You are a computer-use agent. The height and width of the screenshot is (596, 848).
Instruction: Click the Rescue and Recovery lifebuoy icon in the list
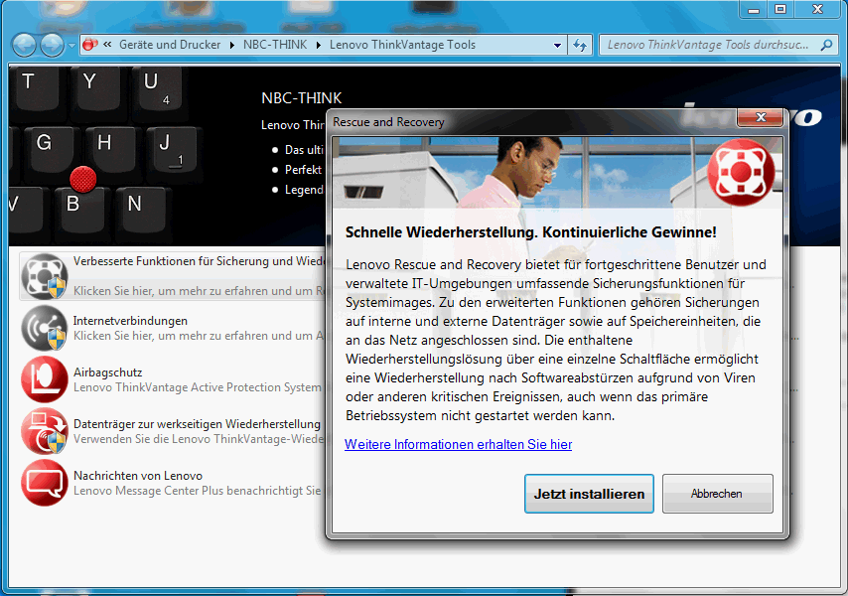(x=45, y=276)
